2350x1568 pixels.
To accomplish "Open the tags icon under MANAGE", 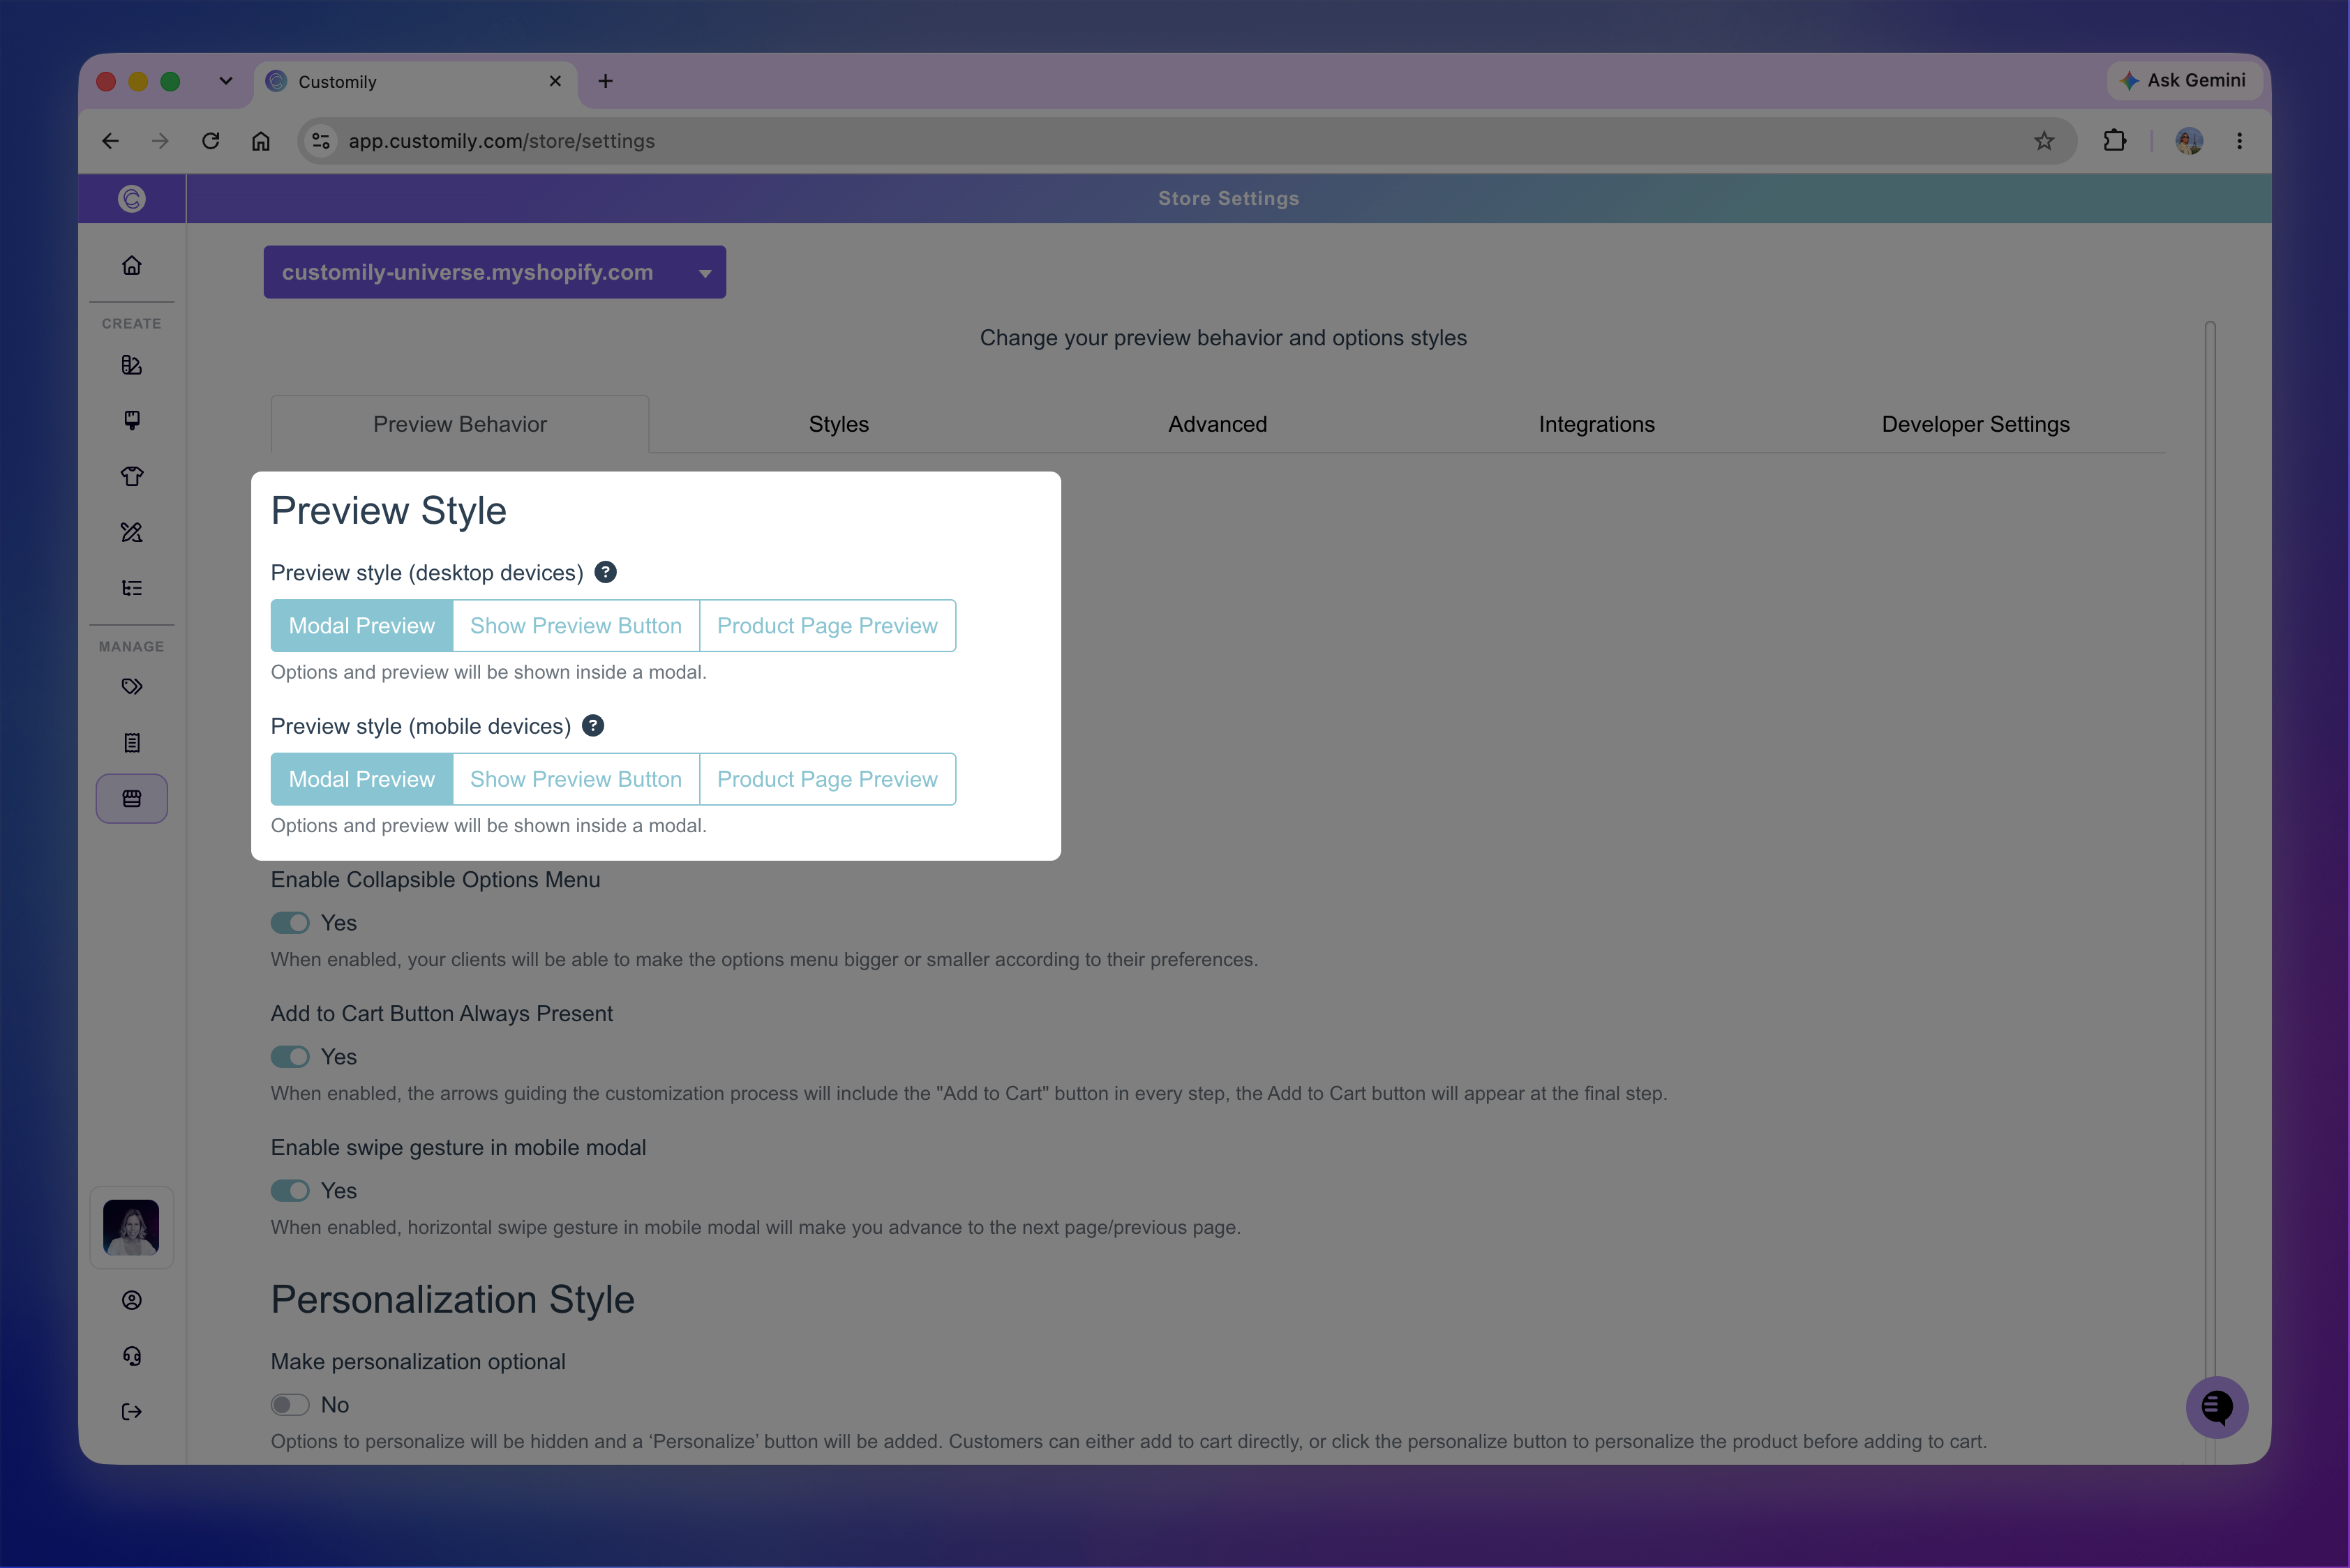I will (x=131, y=687).
